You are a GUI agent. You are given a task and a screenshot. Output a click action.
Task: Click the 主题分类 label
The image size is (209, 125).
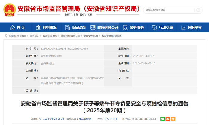[125, 49]
